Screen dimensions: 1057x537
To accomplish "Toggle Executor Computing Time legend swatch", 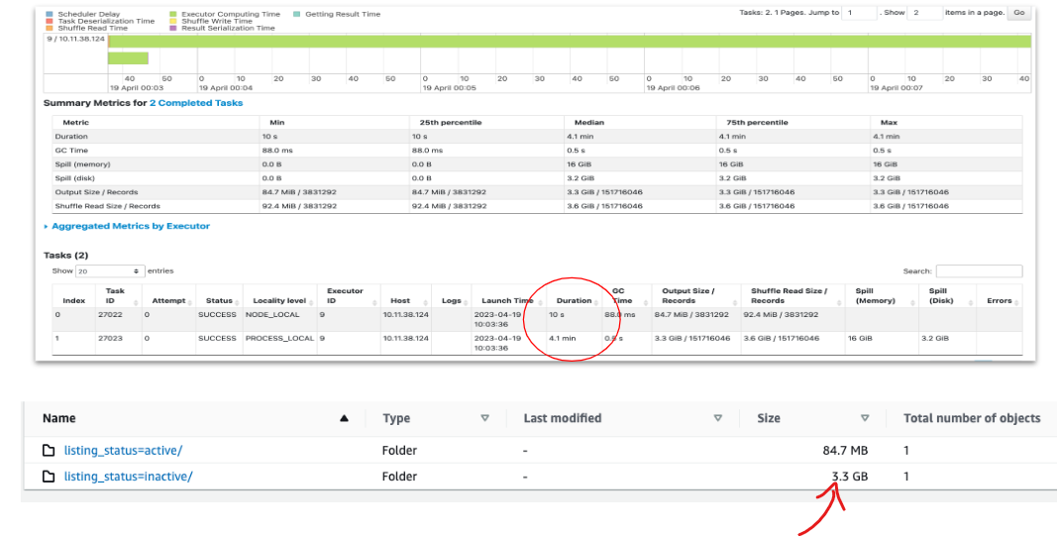I will click(x=173, y=14).
